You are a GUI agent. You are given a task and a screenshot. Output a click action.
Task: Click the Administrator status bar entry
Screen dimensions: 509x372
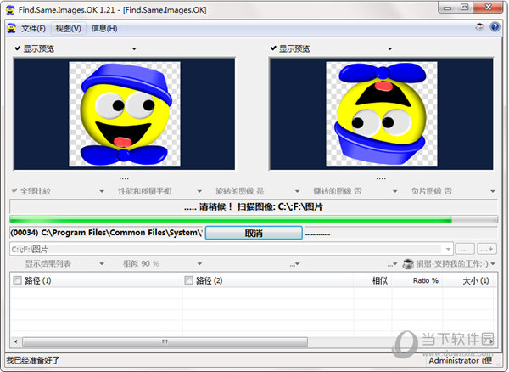coord(461,360)
